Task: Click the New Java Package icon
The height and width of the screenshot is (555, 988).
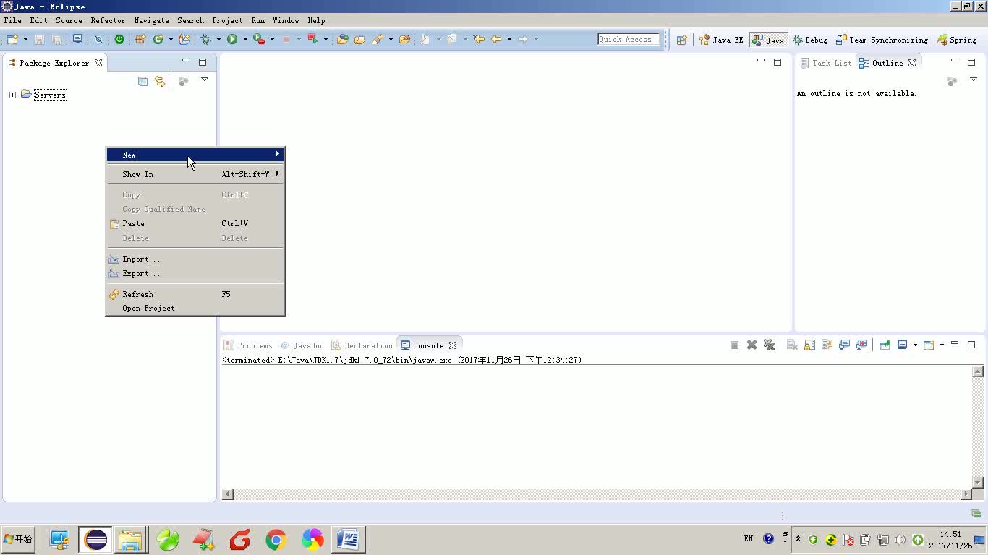Action: [140, 39]
